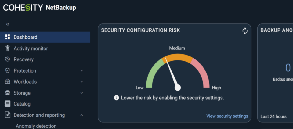The height and width of the screenshot is (129, 293).
Task: Refresh the Security Configuration Risk card
Action: [245, 31]
